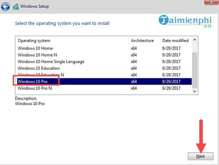Click x64 cell in Windows 10 Education row
Screen dimensions: 219x165
134,68
